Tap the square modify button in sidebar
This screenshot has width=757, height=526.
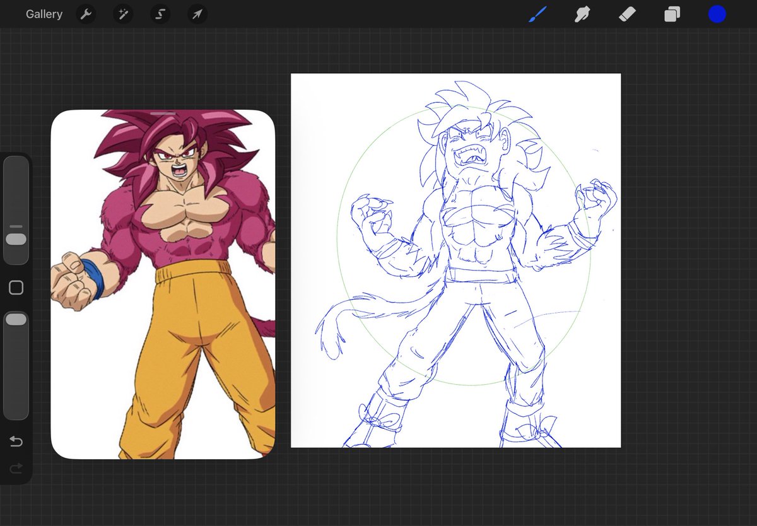click(x=16, y=288)
